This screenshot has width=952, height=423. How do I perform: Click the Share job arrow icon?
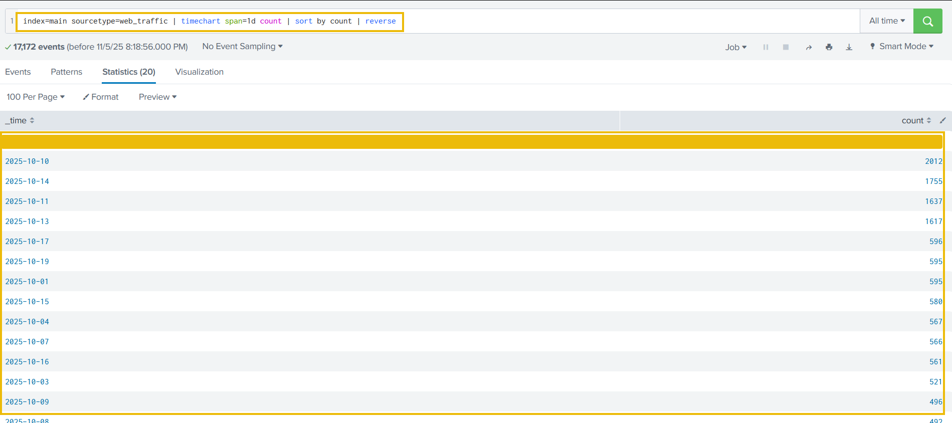coord(809,47)
